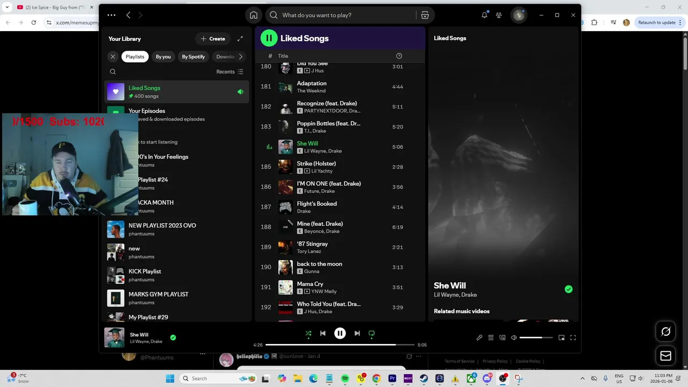Image resolution: width=688 pixels, height=387 pixels.
Task: Open the X messages envelope button
Action: (x=665, y=356)
